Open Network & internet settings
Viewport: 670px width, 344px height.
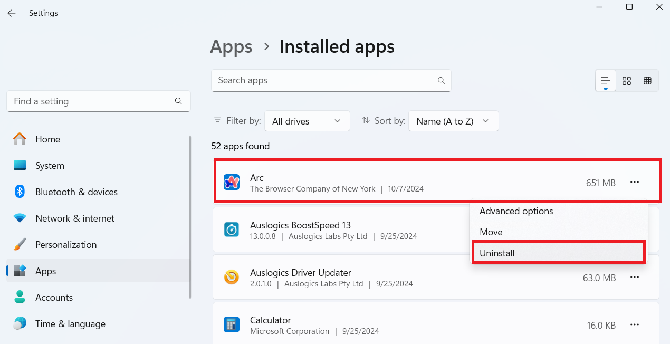[99, 218]
